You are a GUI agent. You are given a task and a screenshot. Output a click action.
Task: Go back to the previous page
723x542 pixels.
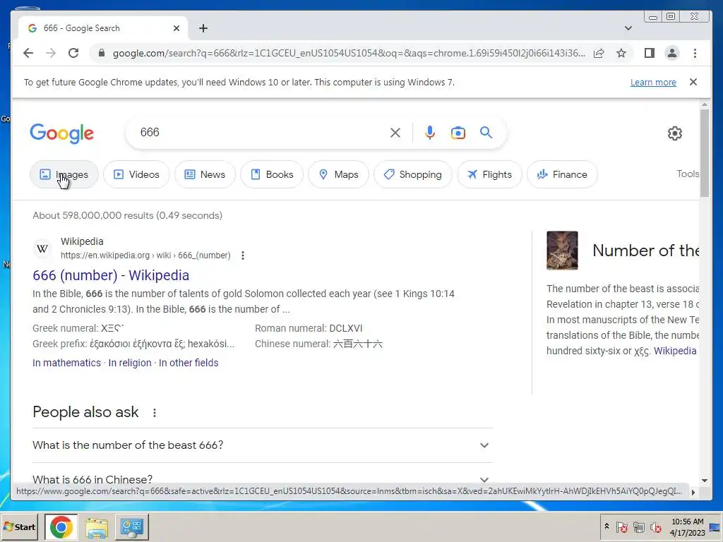tap(28, 53)
